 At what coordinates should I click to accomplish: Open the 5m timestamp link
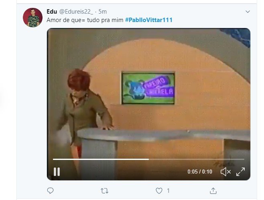(103, 12)
